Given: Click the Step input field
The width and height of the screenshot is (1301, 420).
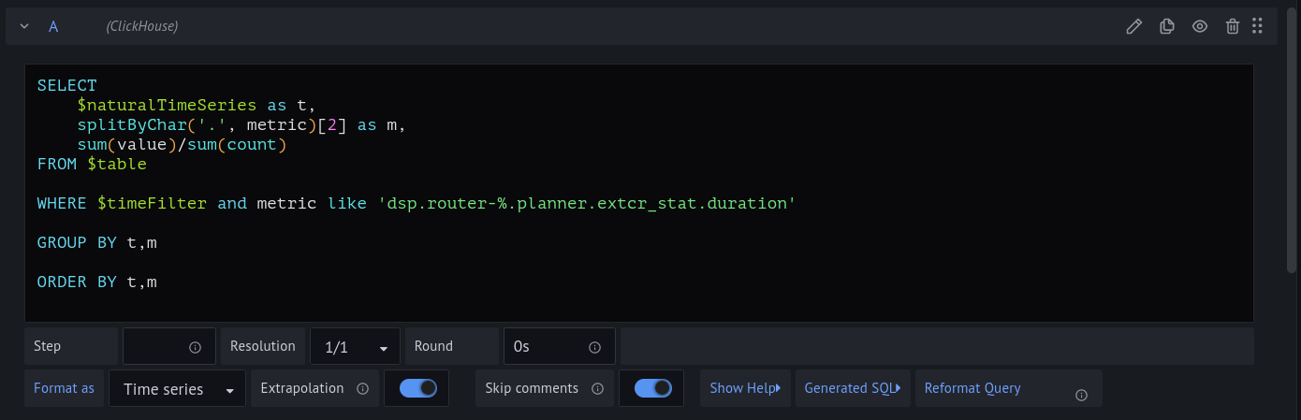Looking at the screenshot, I should (x=169, y=346).
